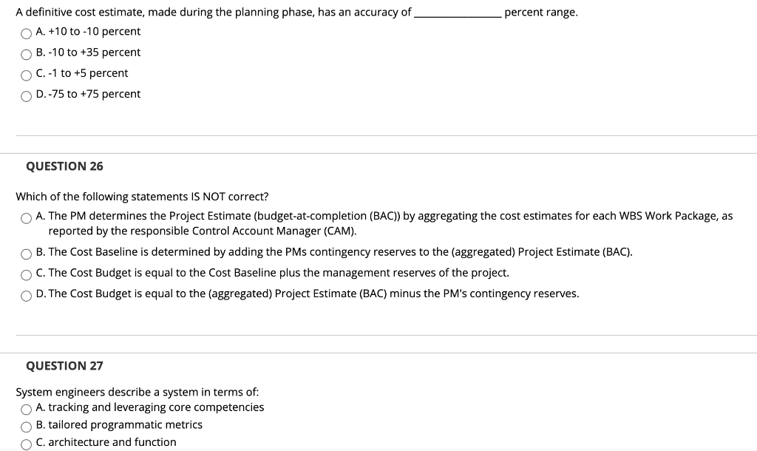Select option C about Cost Budget and management reserves
This screenshot has width=757, height=451.
[27, 274]
